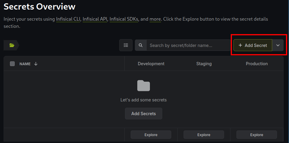289x143 pixels.
Task: Explore the Production environment secrets
Action: 257,135
